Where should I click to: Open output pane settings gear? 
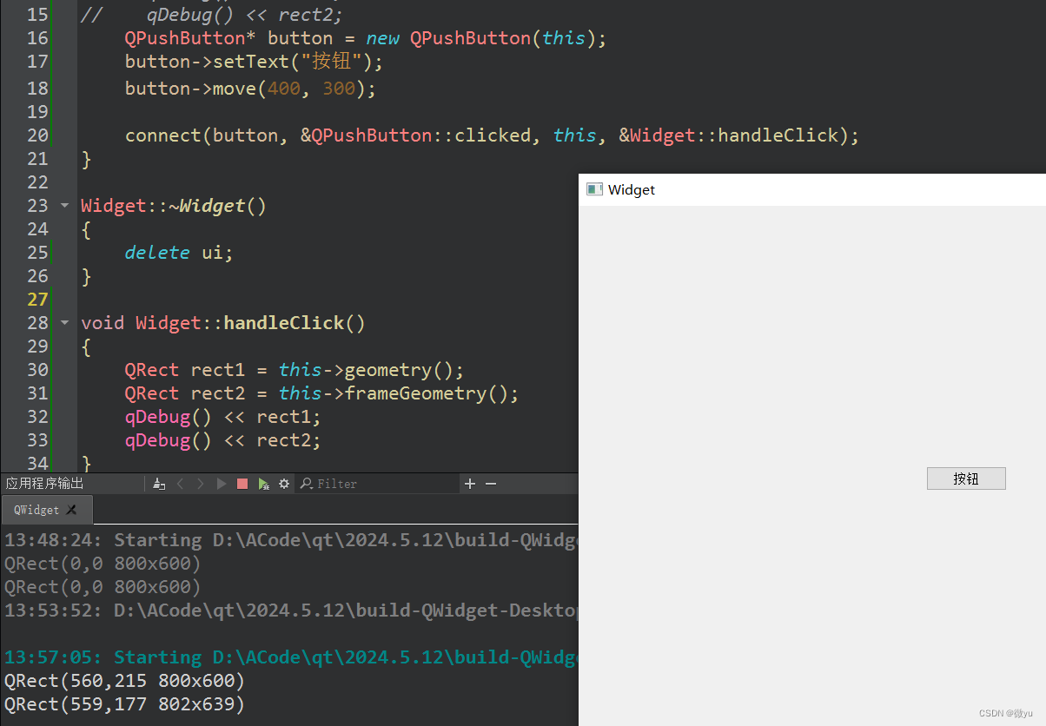pos(284,484)
